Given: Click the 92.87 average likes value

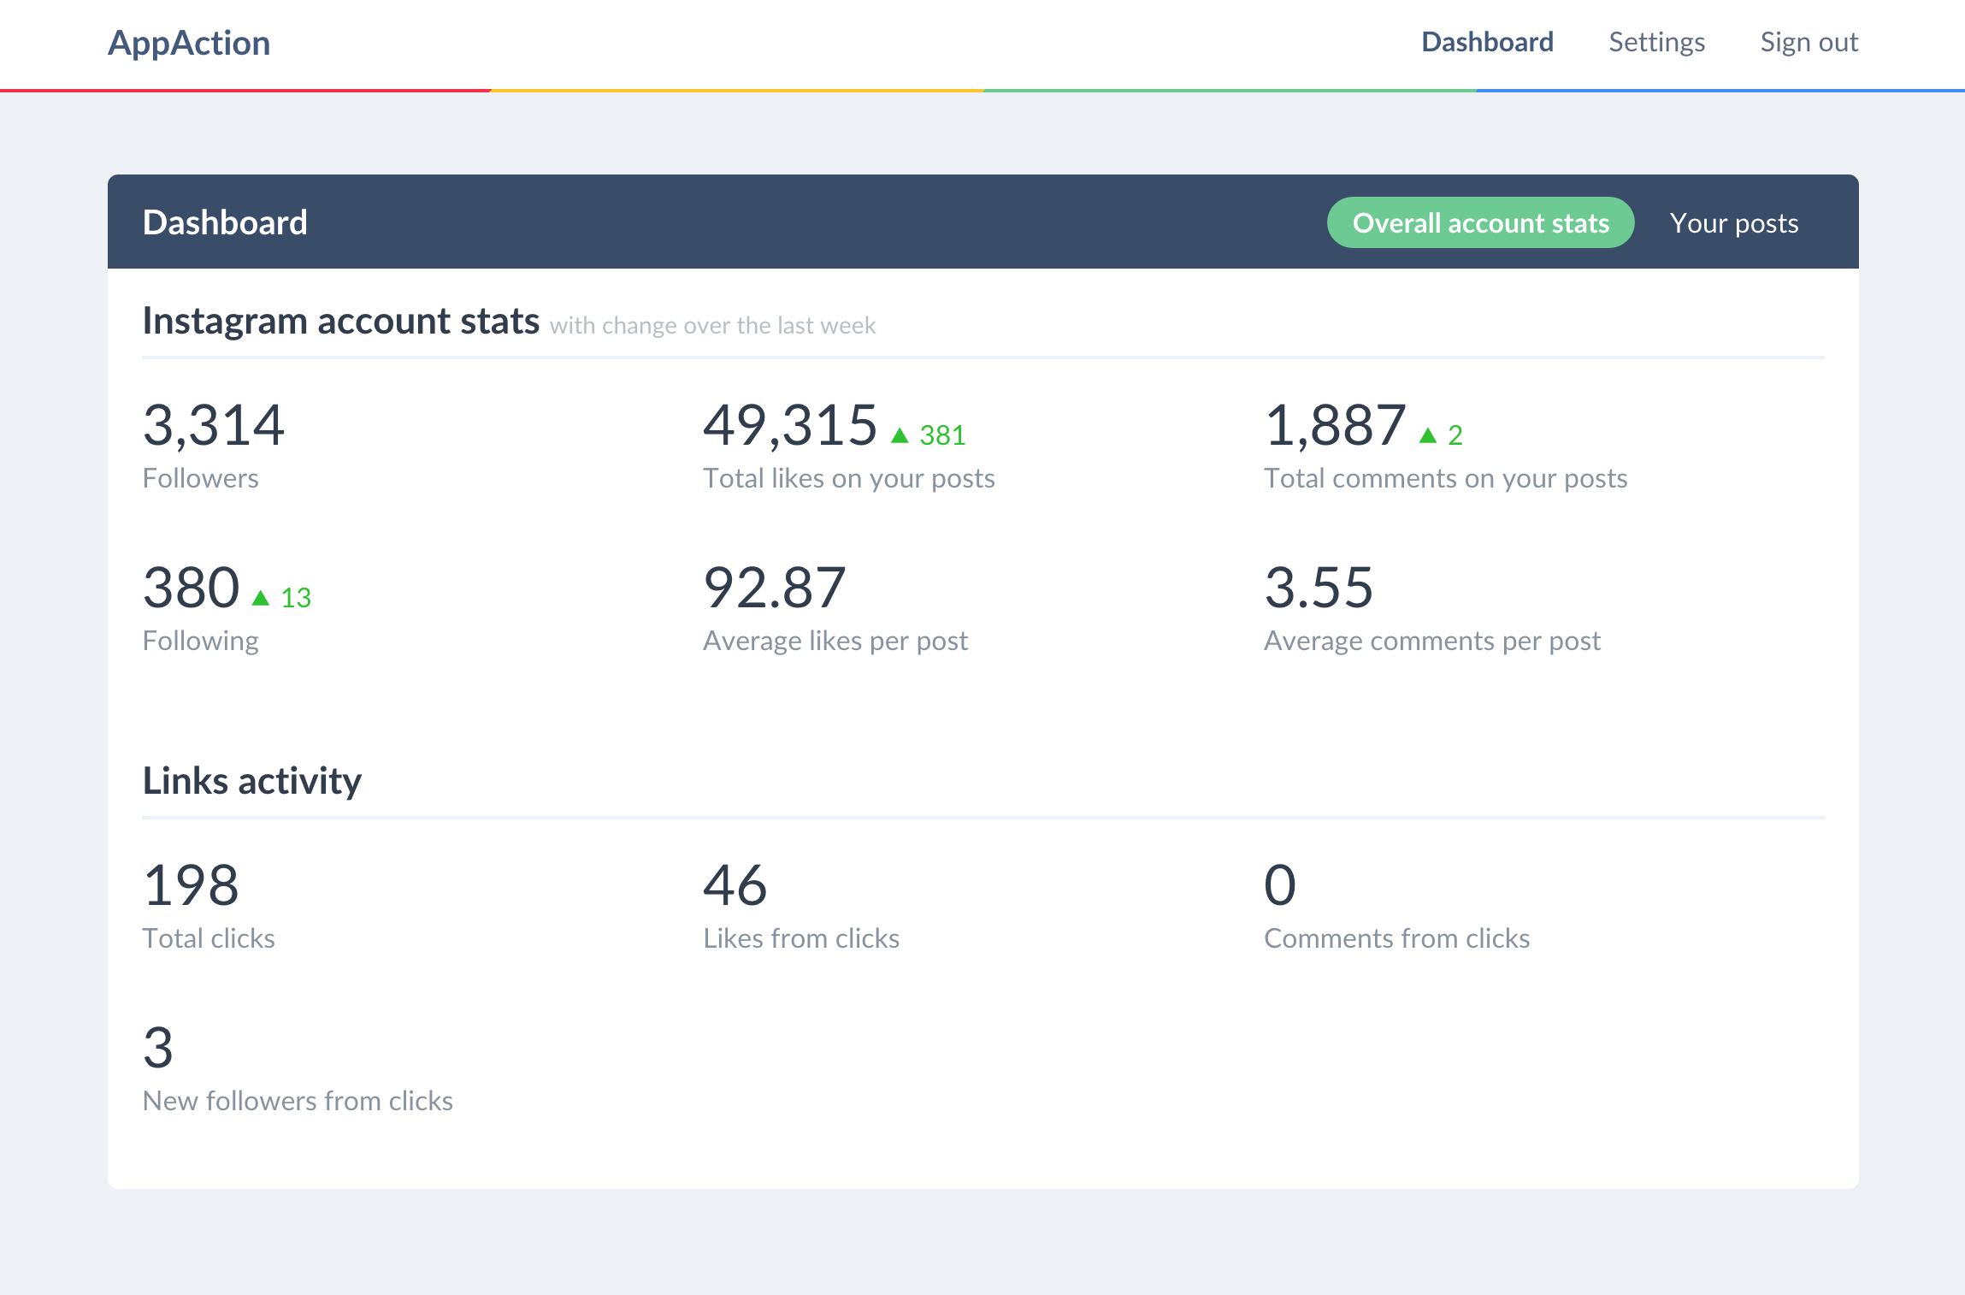Looking at the screenshot, I should point(774,588).
